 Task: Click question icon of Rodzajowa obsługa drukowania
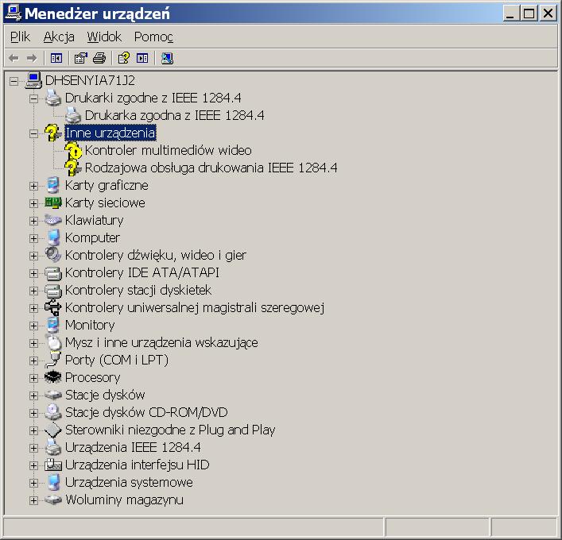pos(73,168)
